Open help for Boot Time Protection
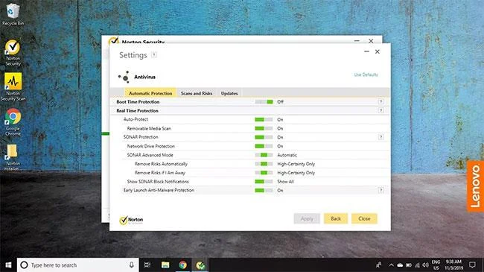 380,101
